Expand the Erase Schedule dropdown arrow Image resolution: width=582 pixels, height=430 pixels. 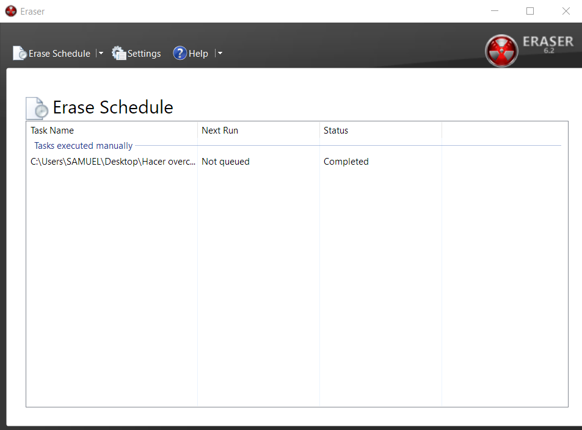(x=101, y=54)
